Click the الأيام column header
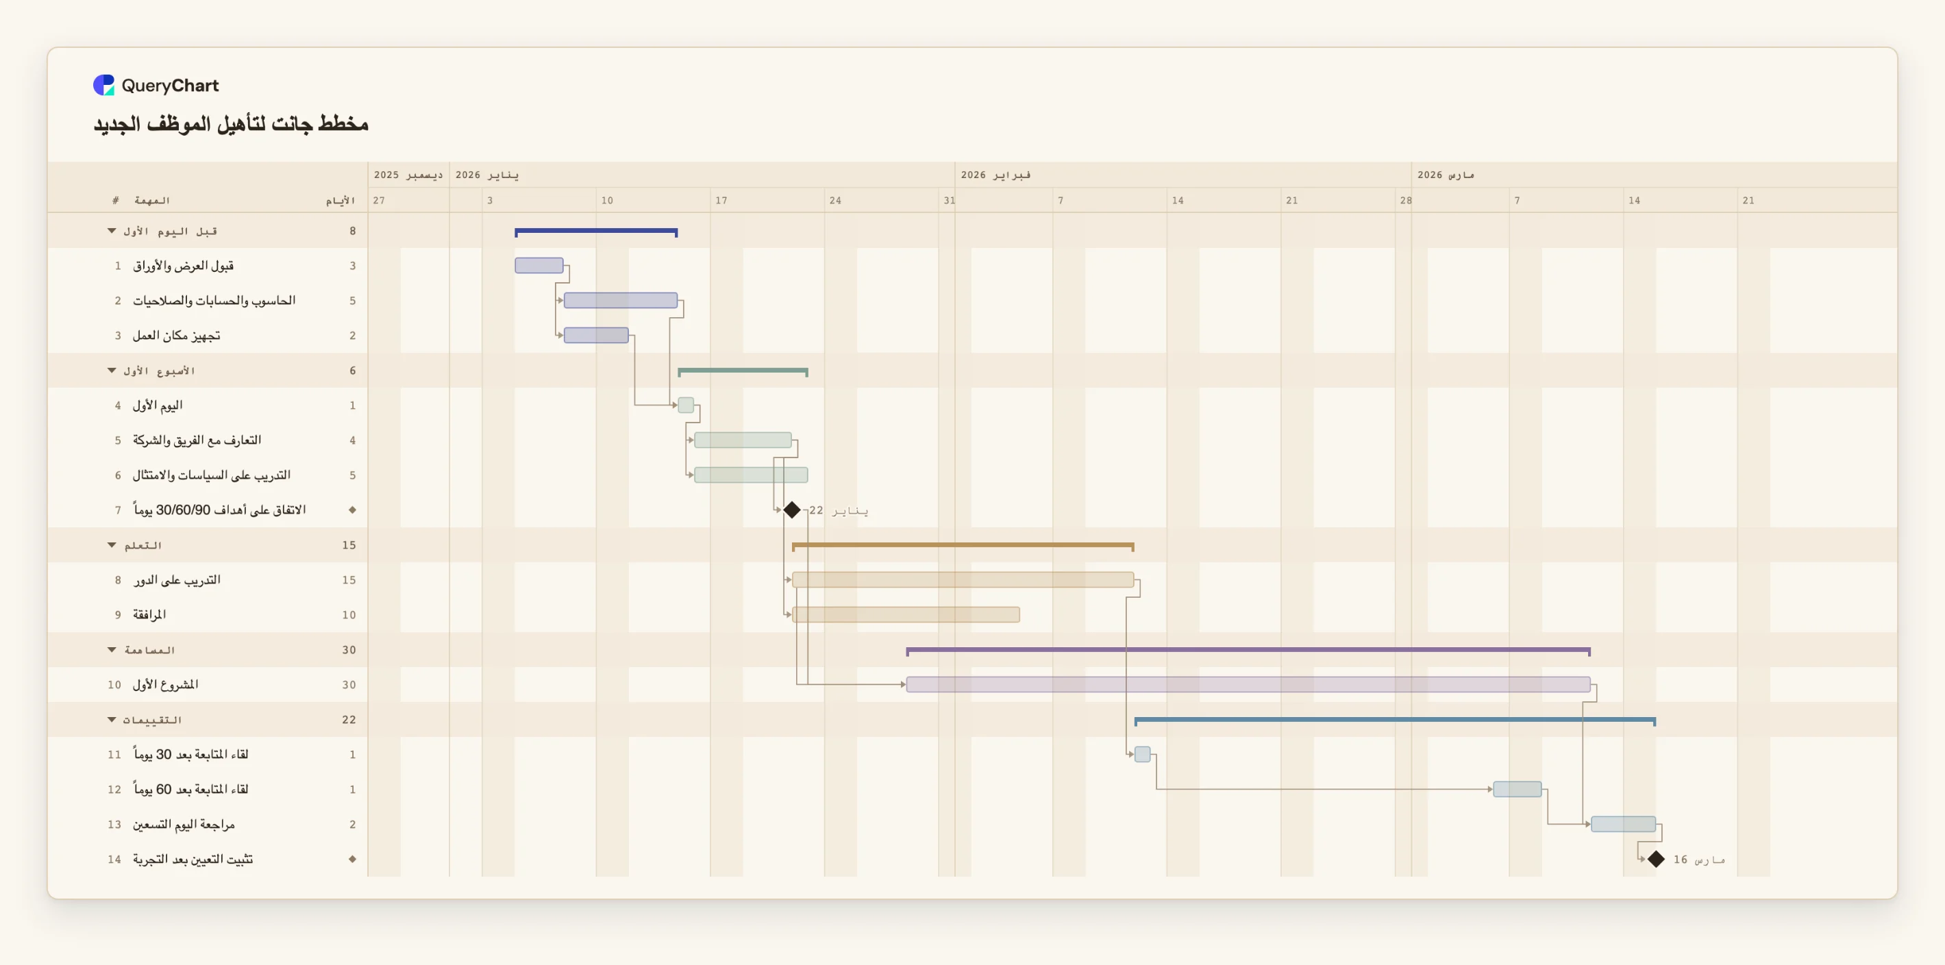The height and width of the screenshot is (965, 1945). [x=340, y=200]
